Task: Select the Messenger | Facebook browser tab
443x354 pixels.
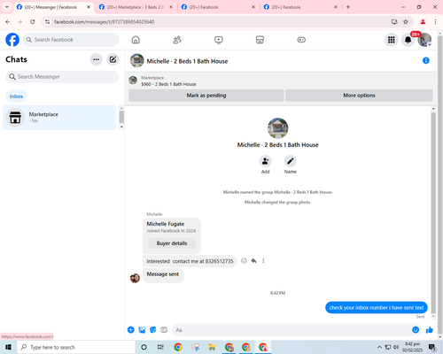Action: point(53,7)
